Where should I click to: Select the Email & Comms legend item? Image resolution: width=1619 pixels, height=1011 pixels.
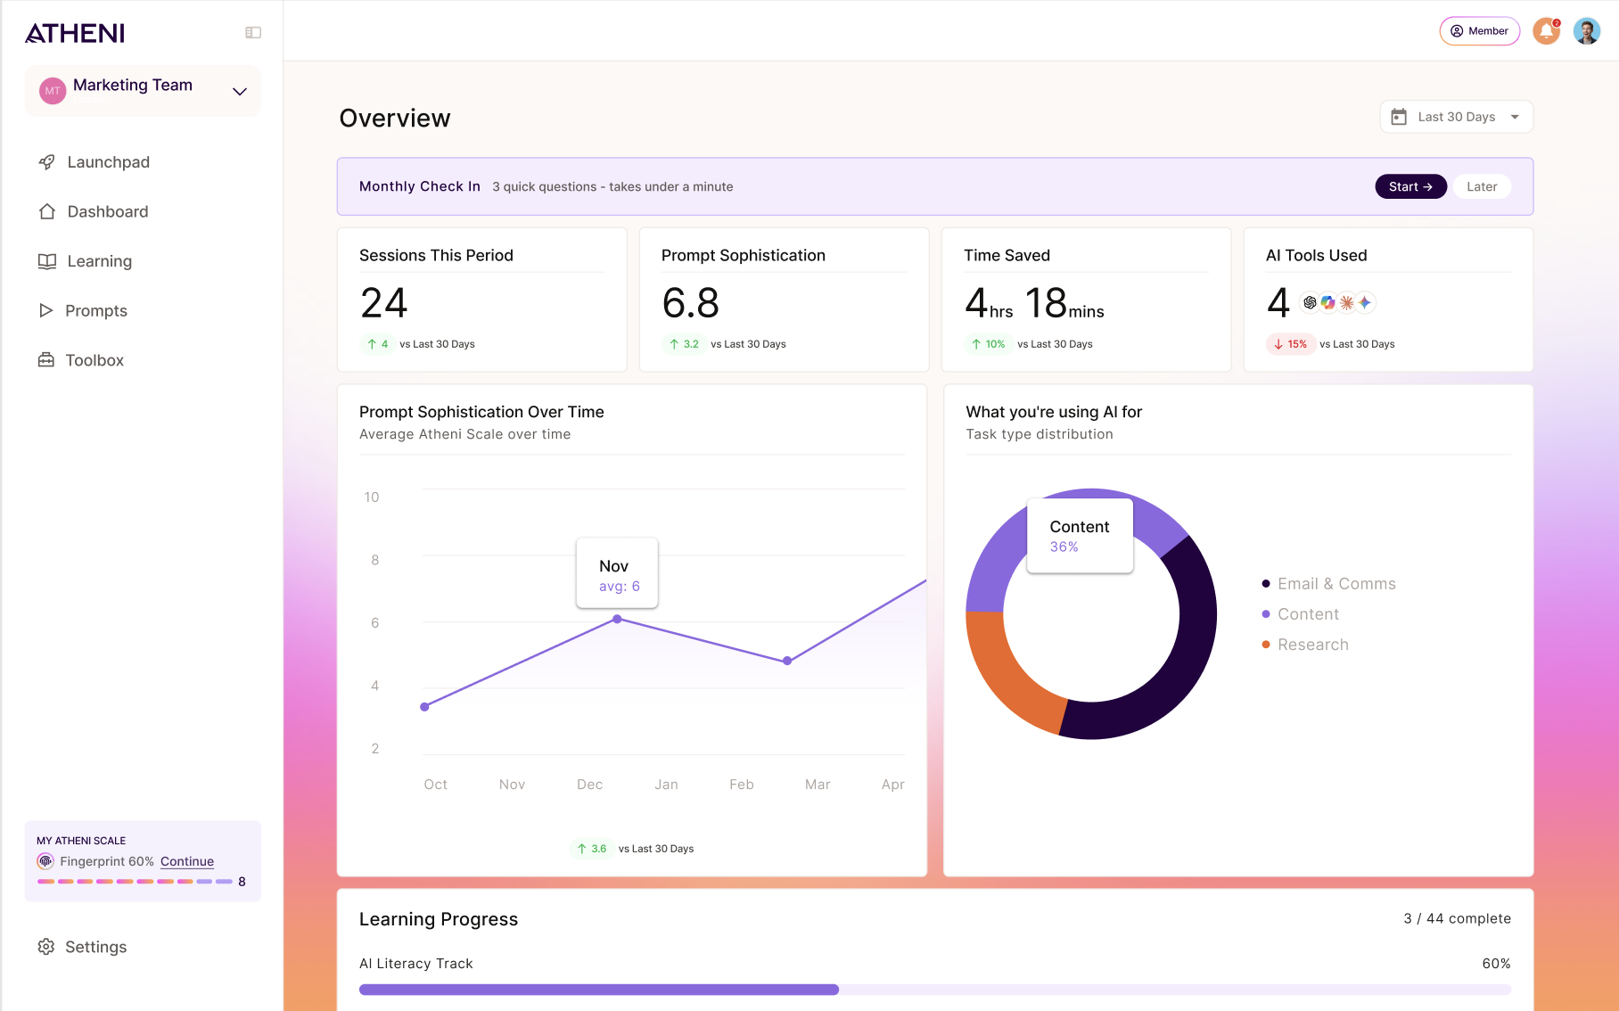pyautogui.click(x=1328, y=584)
